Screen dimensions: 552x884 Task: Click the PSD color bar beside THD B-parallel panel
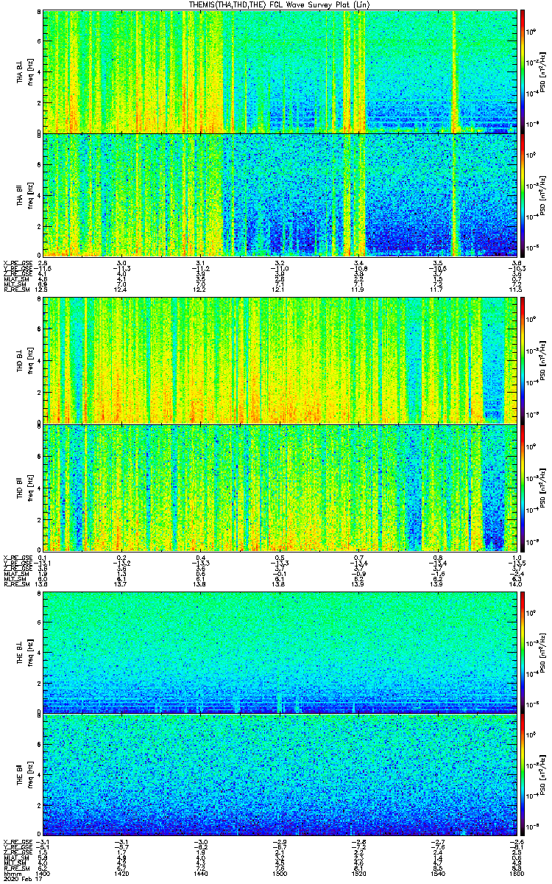click(523, 488)
